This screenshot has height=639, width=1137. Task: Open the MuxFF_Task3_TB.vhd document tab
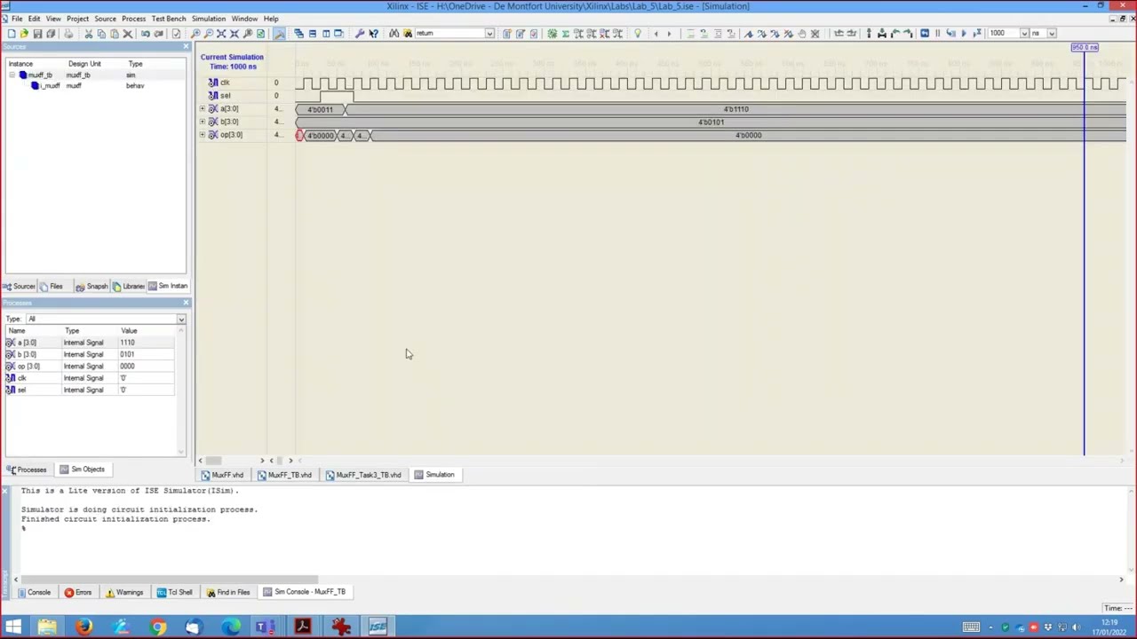pyautogui.click(x=363, y=475)
